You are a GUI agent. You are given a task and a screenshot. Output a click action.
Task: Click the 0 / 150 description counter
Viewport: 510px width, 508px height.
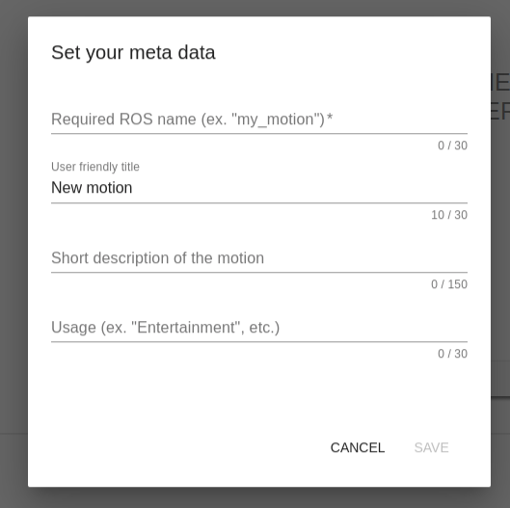pos(449,284)
